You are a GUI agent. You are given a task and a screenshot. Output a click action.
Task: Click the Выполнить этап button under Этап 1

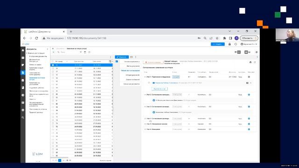point(160,89)
